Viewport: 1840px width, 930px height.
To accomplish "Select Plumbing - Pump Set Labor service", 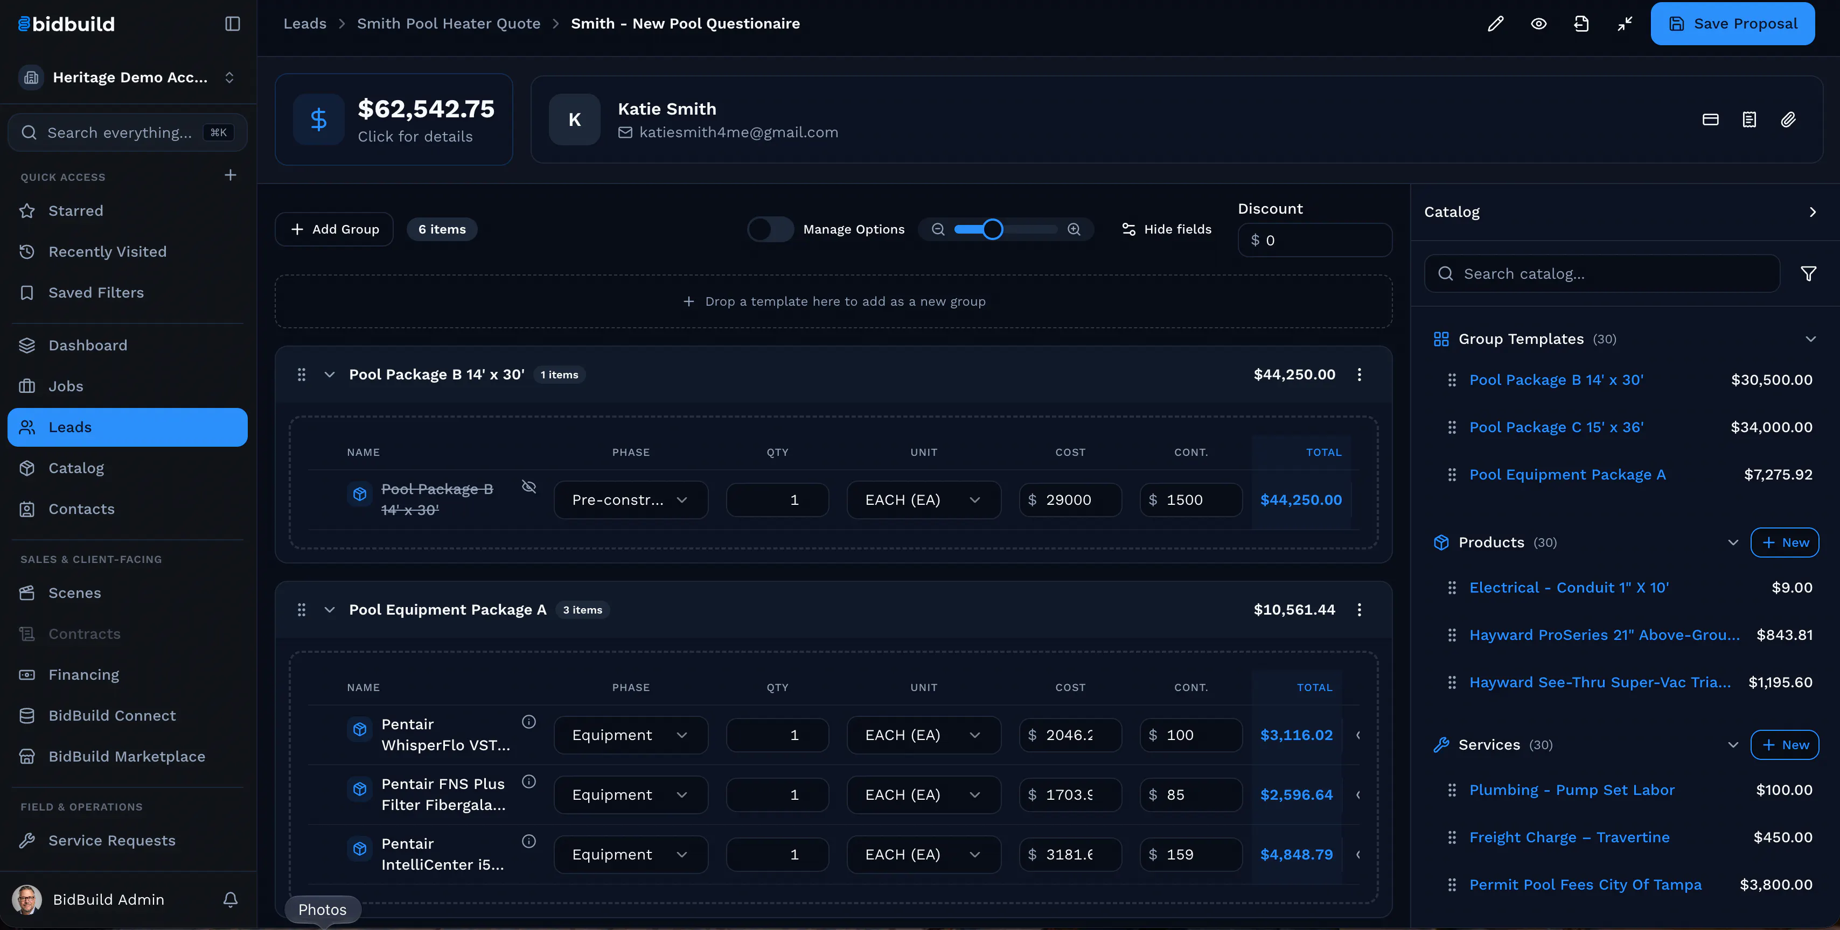I will point(1571,790).
